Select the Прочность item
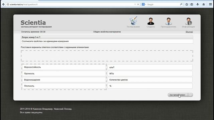214x120 pixels. [x=64, y=74]
